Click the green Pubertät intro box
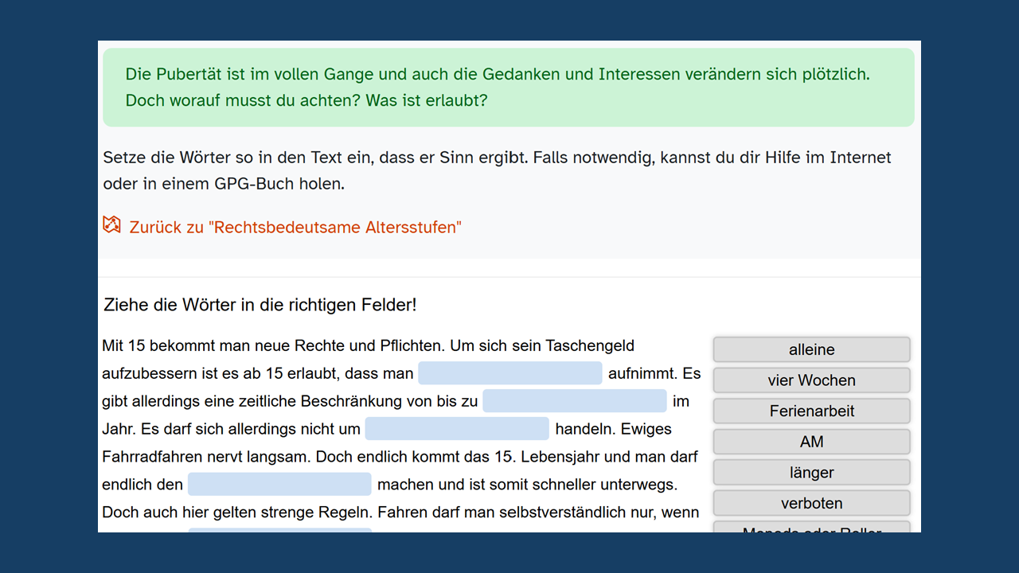Image resolution: width=1019 pixels, height=573 pixels. pyautogui.click(x=508, y=88)
